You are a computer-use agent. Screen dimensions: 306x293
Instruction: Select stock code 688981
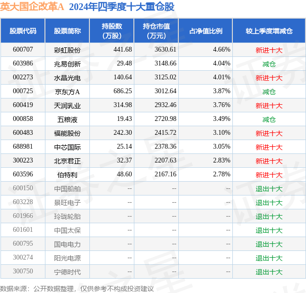click(x=23, y=146)
